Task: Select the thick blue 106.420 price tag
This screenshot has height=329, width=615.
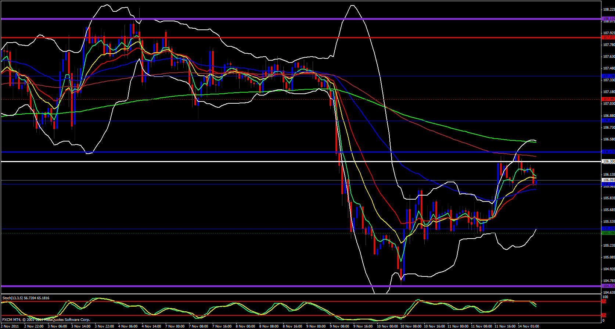Action: click(x=608, y=152)
